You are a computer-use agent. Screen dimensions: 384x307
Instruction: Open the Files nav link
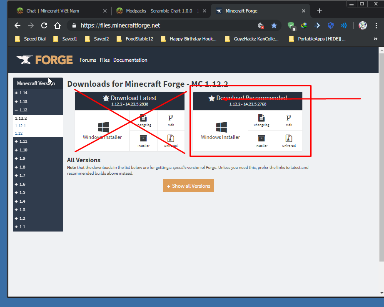(105, 60)
